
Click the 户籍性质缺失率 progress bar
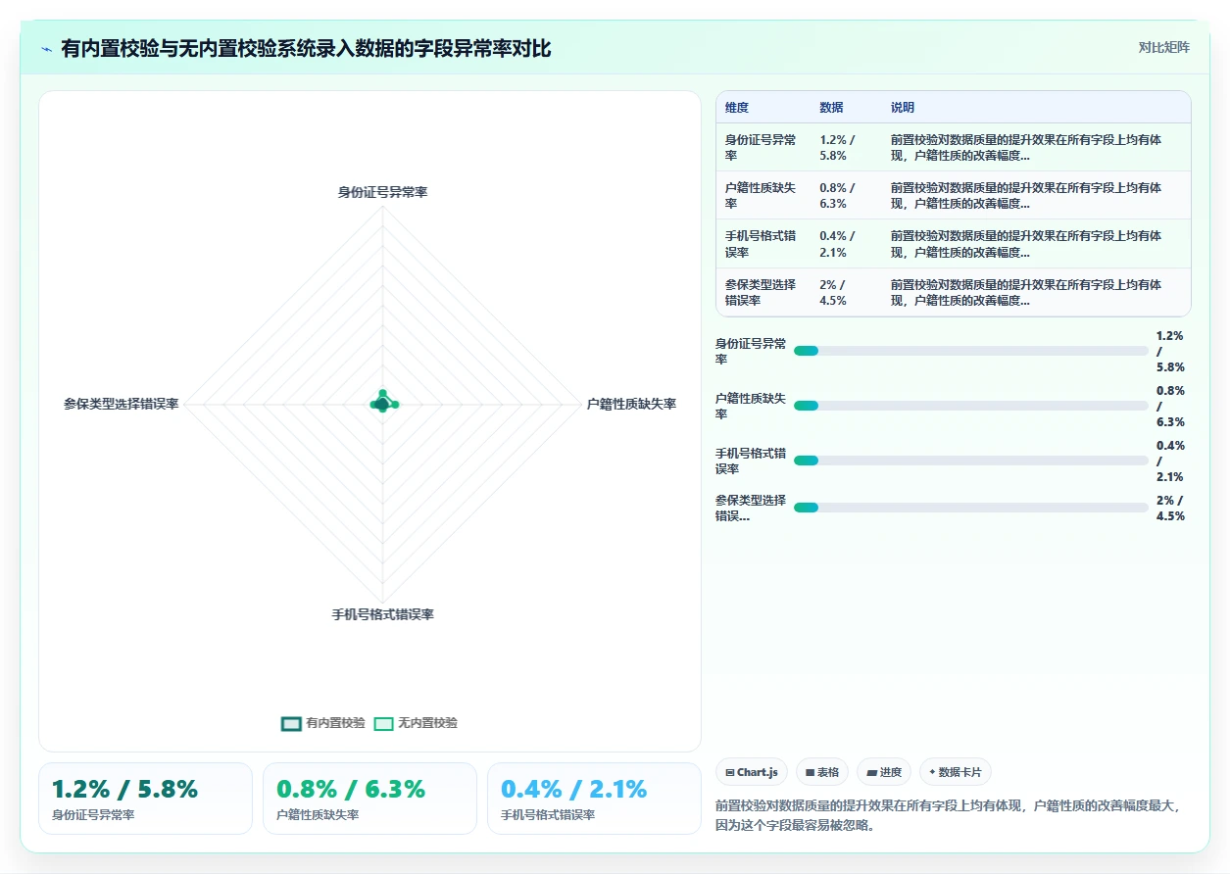point(970,406)
